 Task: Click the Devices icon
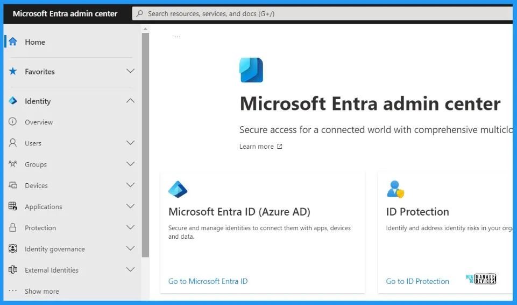[12, 185]
